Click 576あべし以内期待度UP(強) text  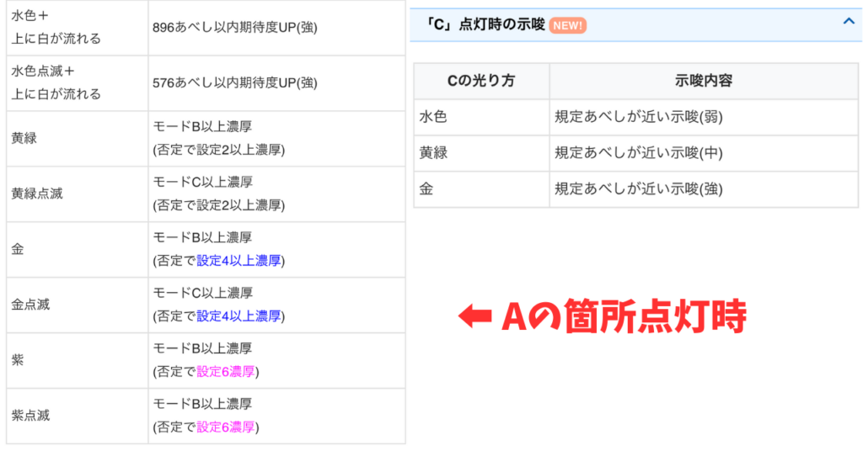point(235,82)
